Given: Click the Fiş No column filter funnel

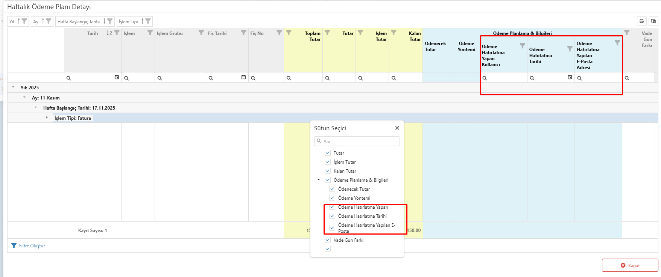Looking at the screenshot, I should tap(279, 33).
